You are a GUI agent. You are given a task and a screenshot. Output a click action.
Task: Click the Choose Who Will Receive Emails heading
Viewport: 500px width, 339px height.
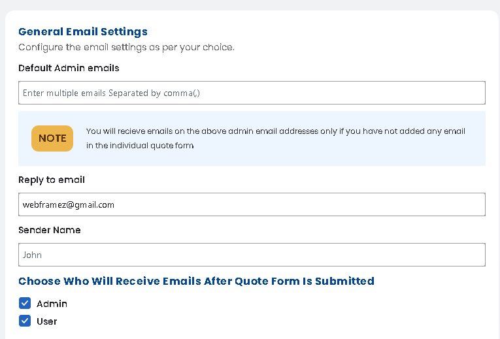pos(197,281)
